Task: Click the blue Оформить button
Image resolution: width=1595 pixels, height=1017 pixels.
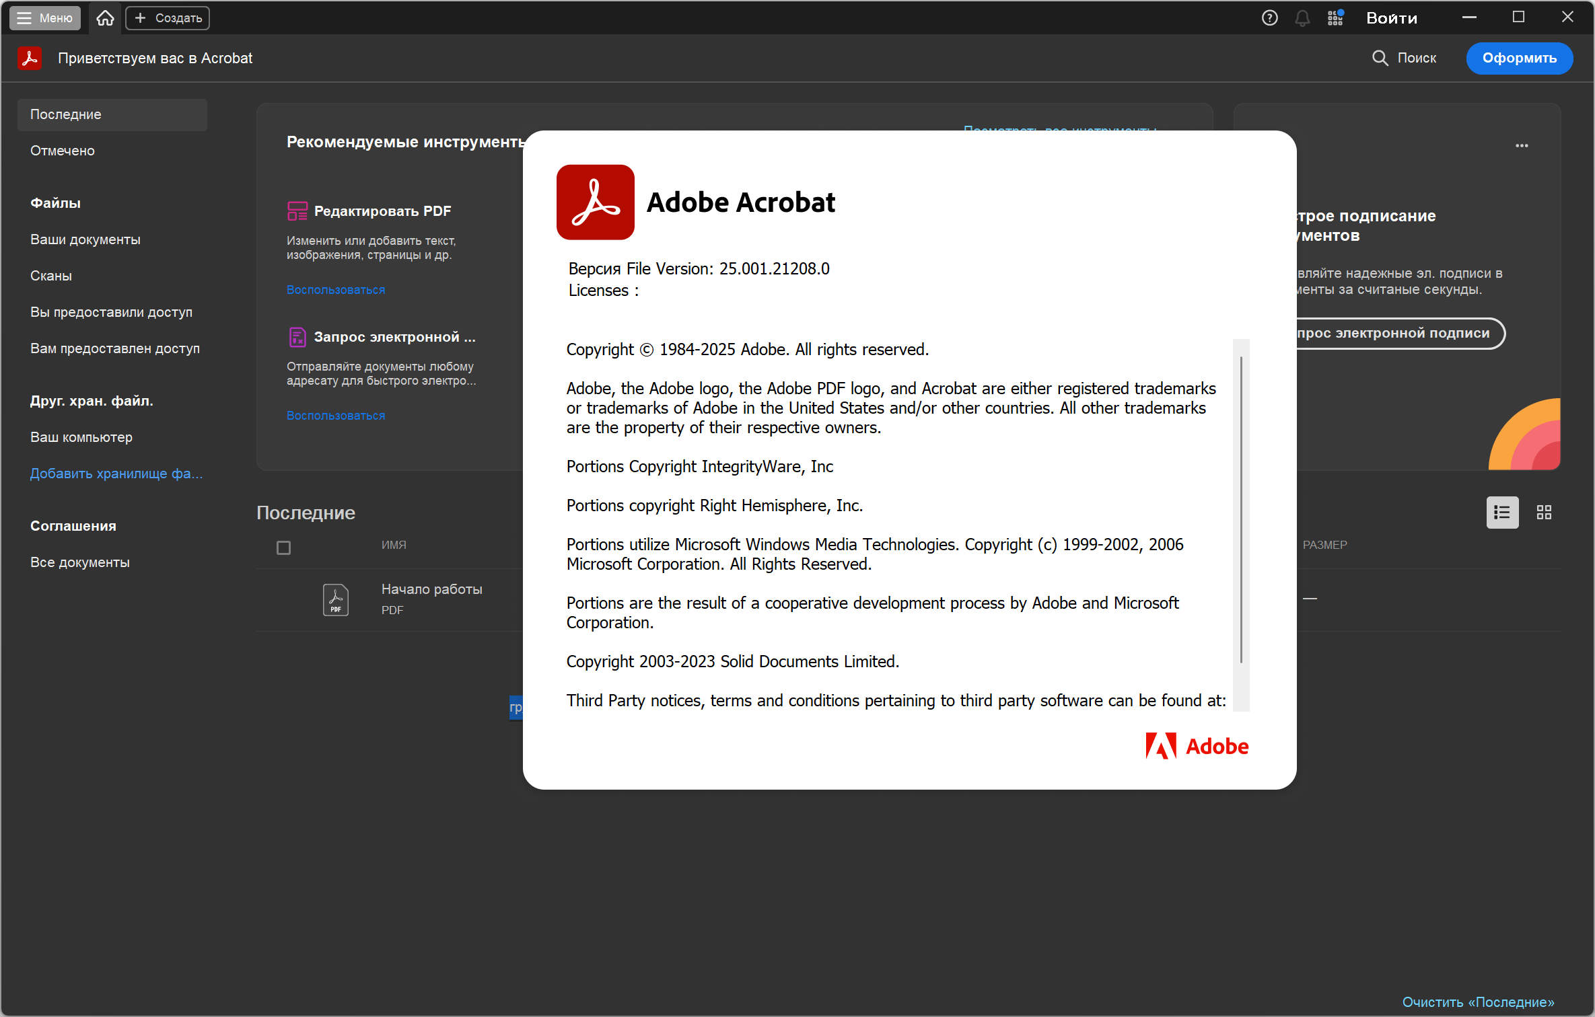Action: (1519, 58)
